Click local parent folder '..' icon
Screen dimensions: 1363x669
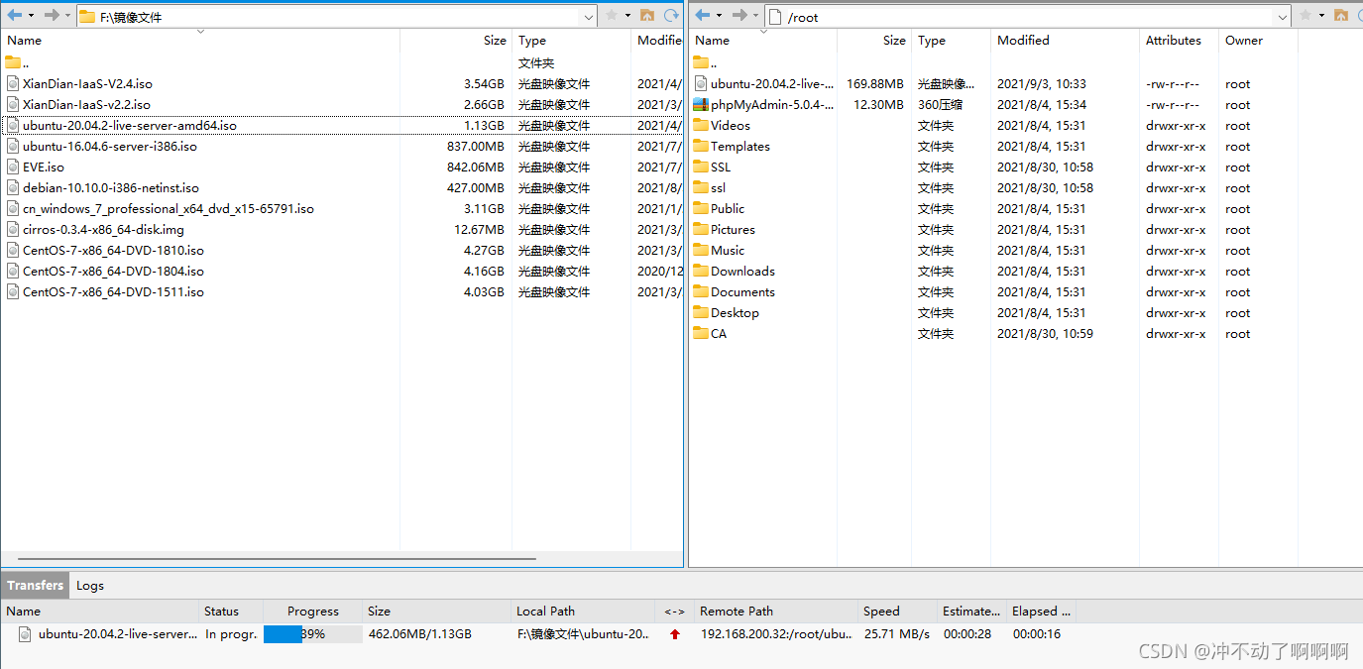click(13, 62)
